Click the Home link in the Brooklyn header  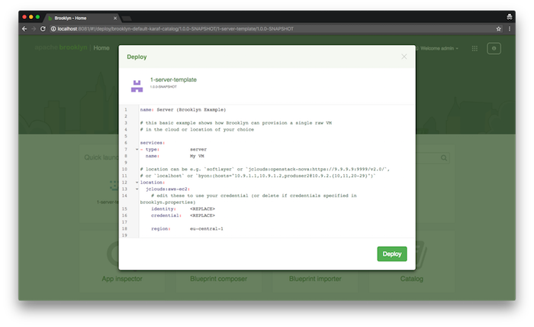pos(101,48)
